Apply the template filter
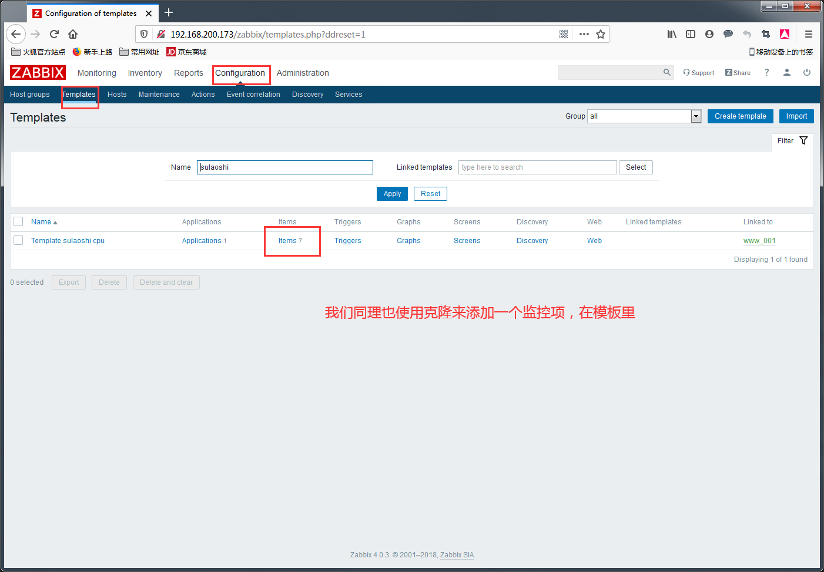Viewport: 824px width, 572px height. (x=392, y=194)
